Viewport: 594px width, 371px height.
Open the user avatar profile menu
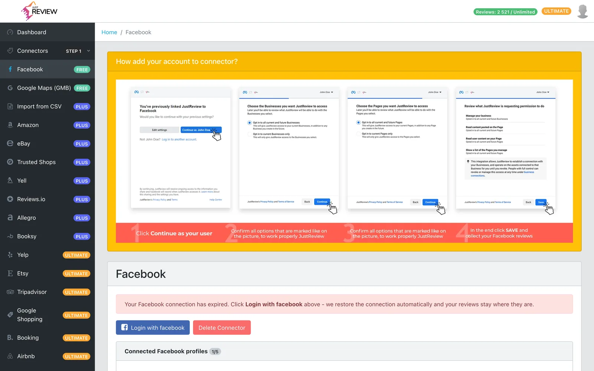(582, 12)
